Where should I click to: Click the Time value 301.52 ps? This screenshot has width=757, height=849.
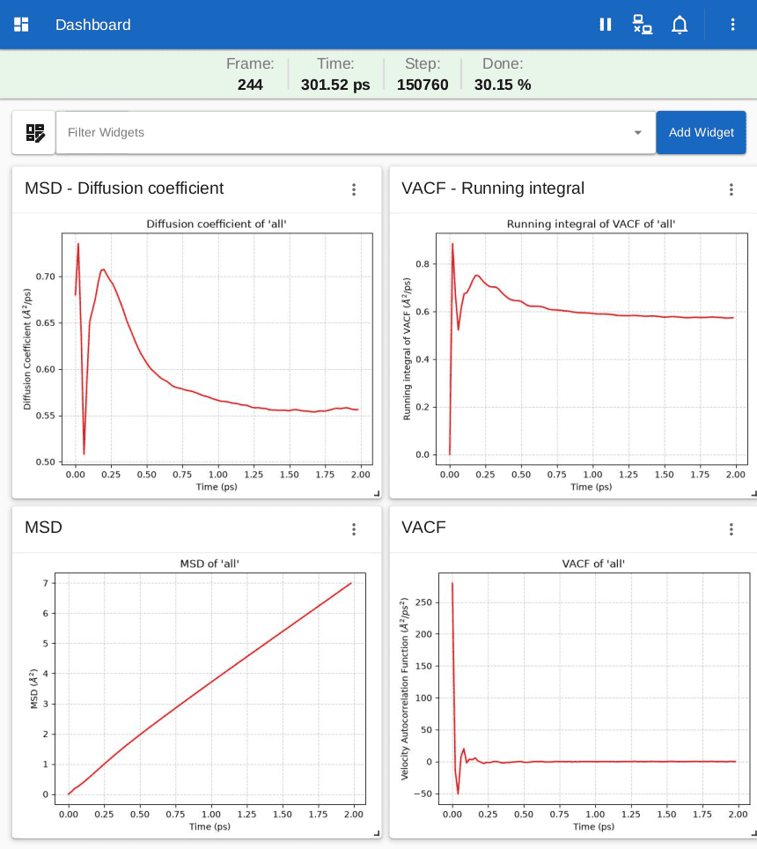pyautogui.click(x=335, y=85)
